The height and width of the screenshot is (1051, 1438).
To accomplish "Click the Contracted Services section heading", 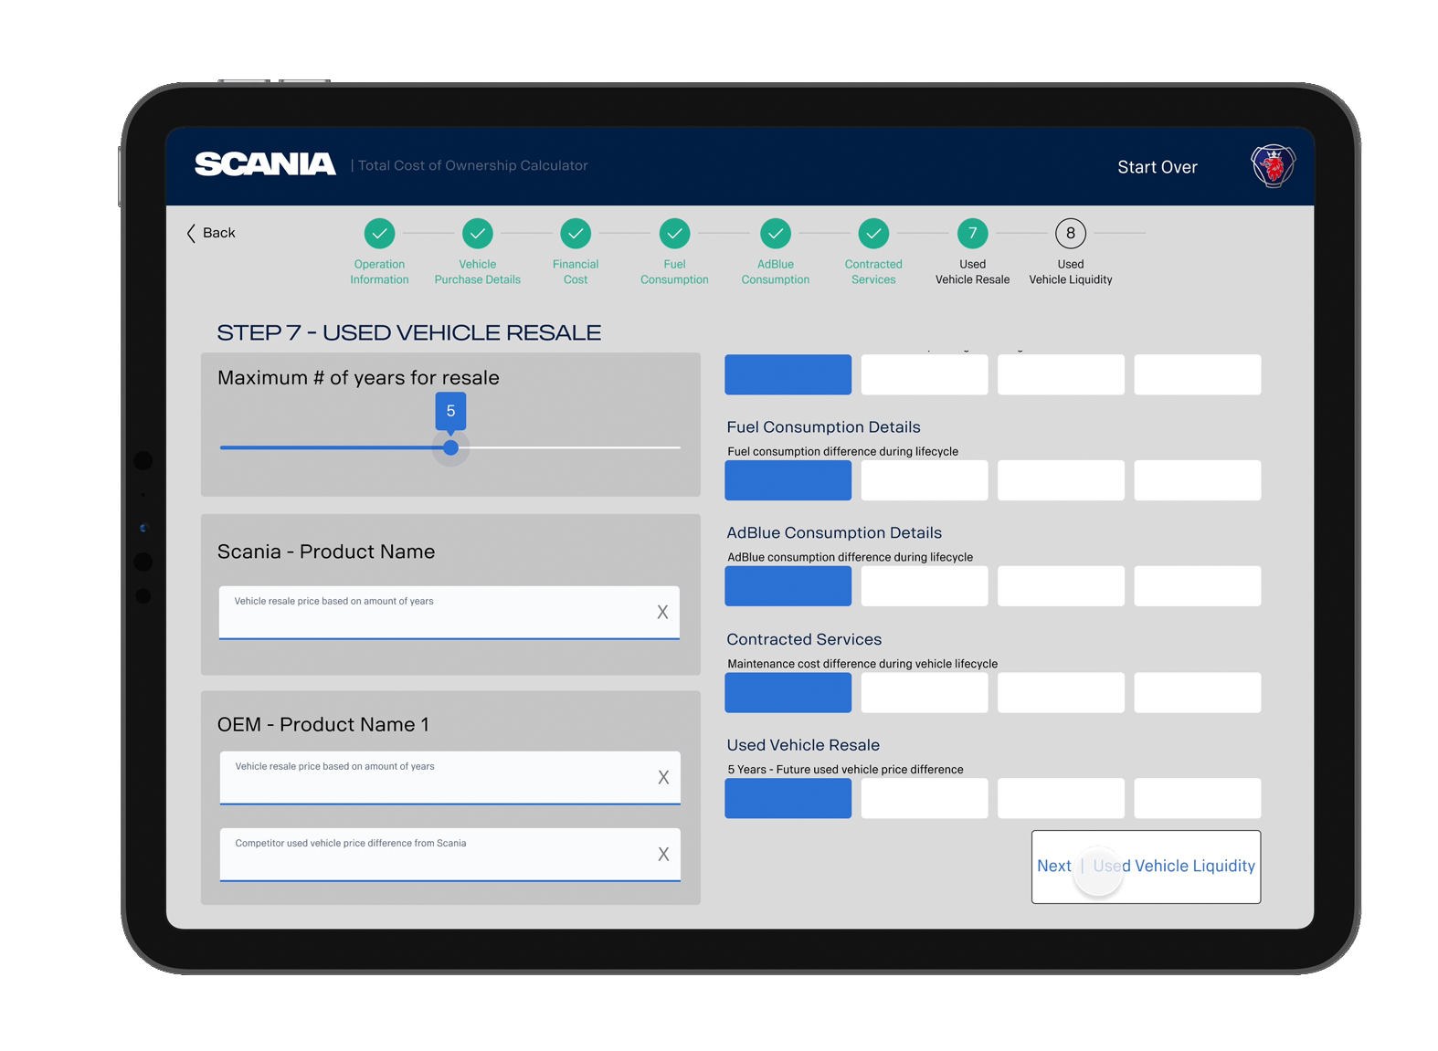I will coord(804,639).
